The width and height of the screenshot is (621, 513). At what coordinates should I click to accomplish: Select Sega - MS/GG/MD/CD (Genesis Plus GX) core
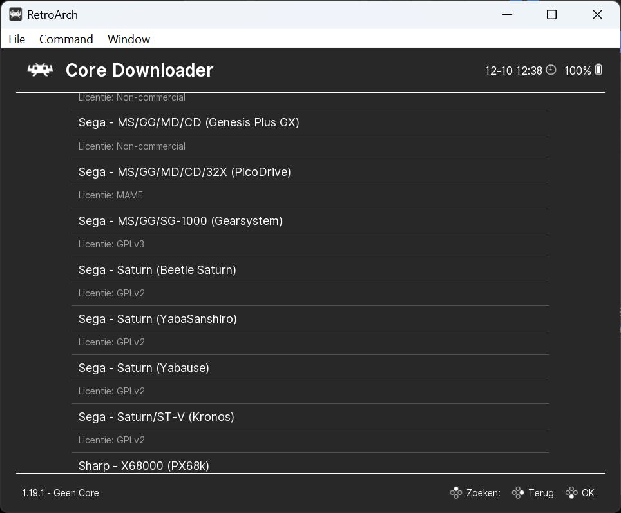tap(189, 122)
